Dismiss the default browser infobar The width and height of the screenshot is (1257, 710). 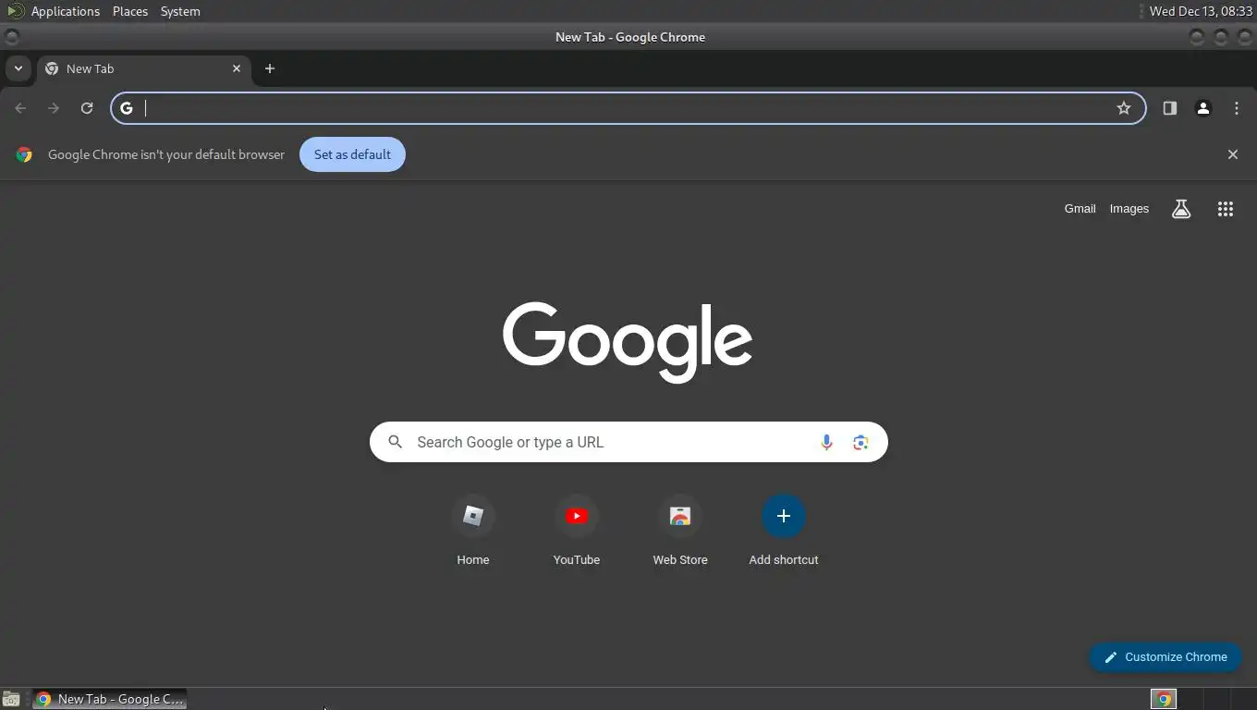(1233, 154)
